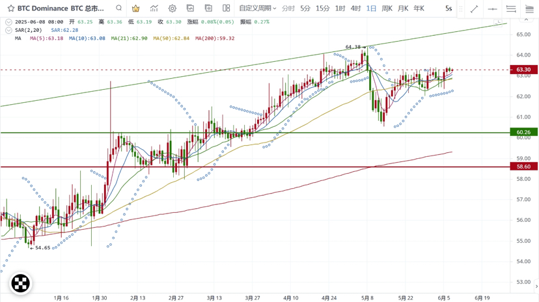Switch to 年K yearly candles
This screenshot has width=539, height=302.
click(x=419, y=8)
